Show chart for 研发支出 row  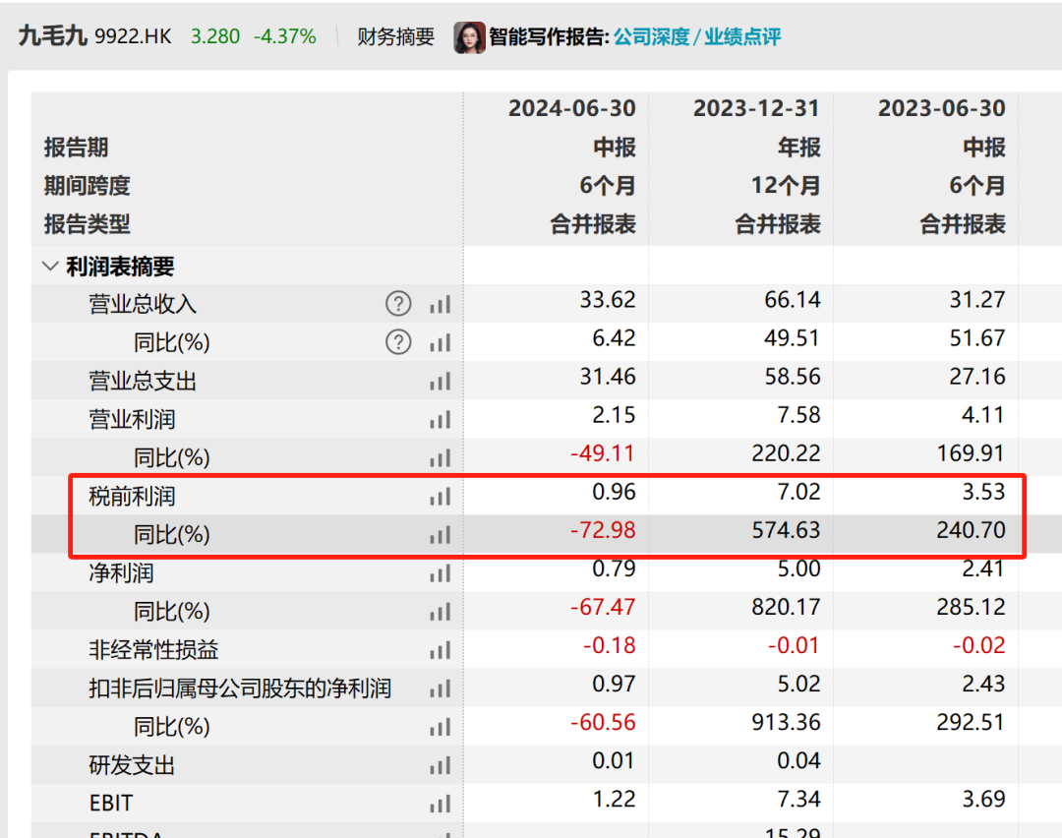(x=440, y=765)
